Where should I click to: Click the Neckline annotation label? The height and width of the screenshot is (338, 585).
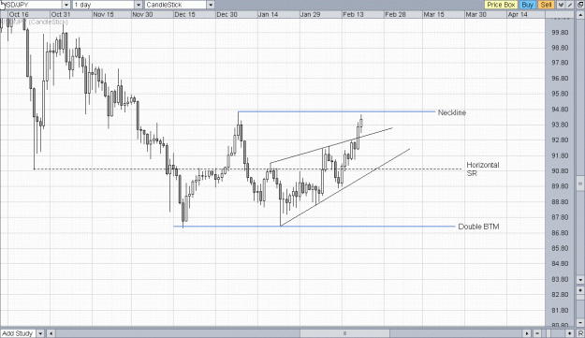452,112
